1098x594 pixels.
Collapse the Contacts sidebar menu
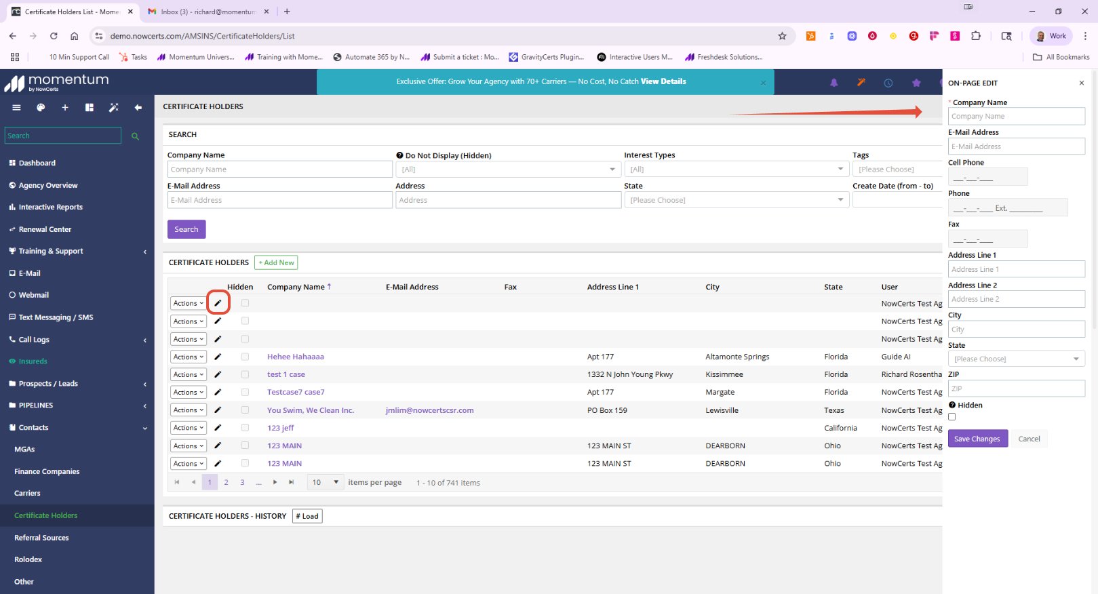coord(77,427)
